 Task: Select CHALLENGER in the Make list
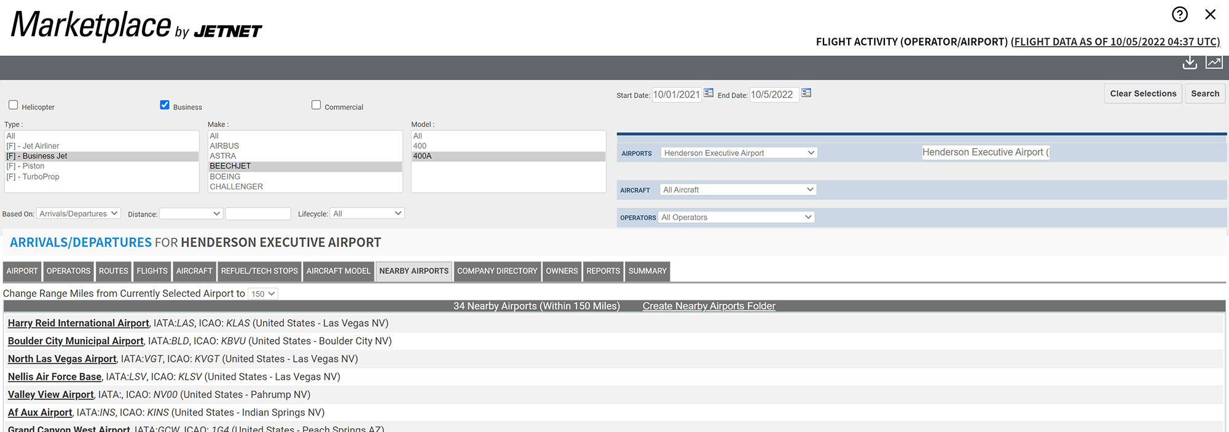click(305, 186)
